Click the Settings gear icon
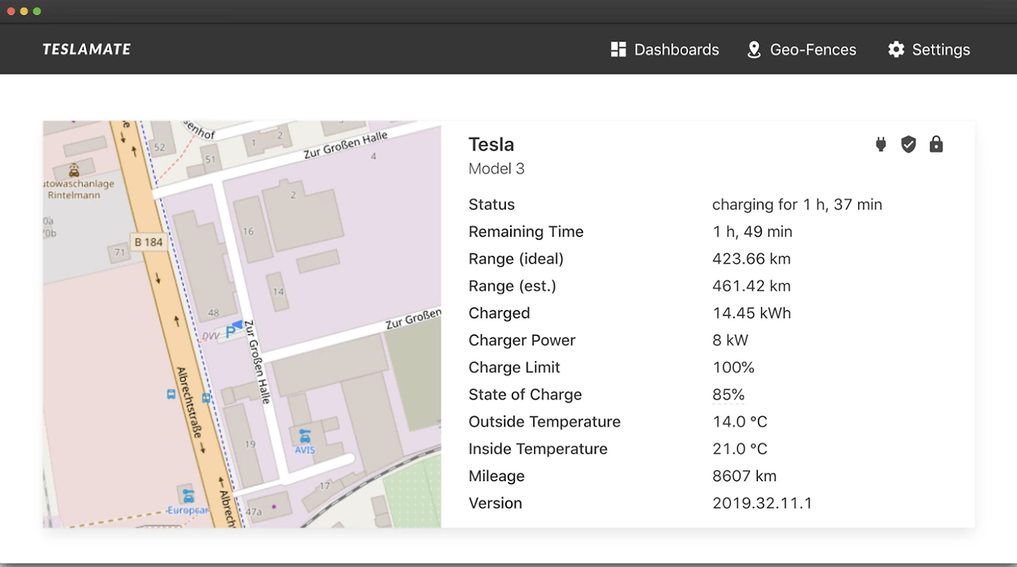Image resolution: width=1017 pixels, height=567 pixels. pyautogui.click(x=896, y=49)
